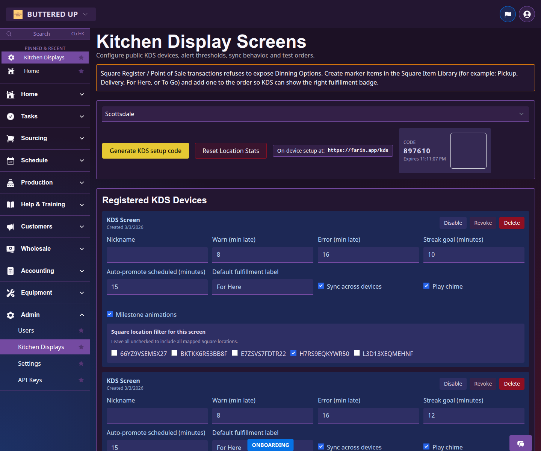Click the Nickname field of the first KDS Screen
Screen dimensions: 541x451
click(157, 254)
